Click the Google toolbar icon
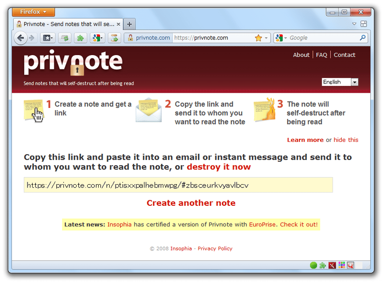 (x=97, y=38)
